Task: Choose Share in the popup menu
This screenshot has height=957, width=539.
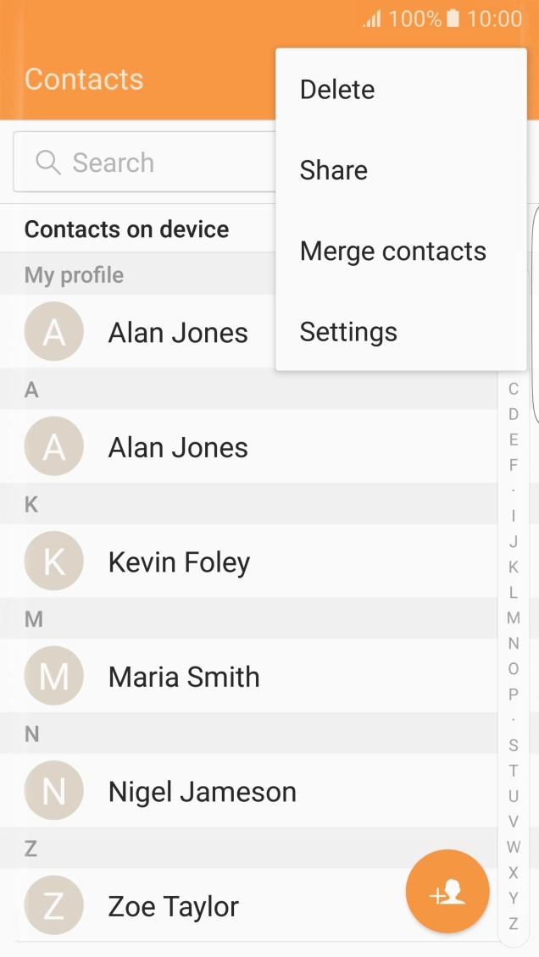Action: click(x=333, y=169)
